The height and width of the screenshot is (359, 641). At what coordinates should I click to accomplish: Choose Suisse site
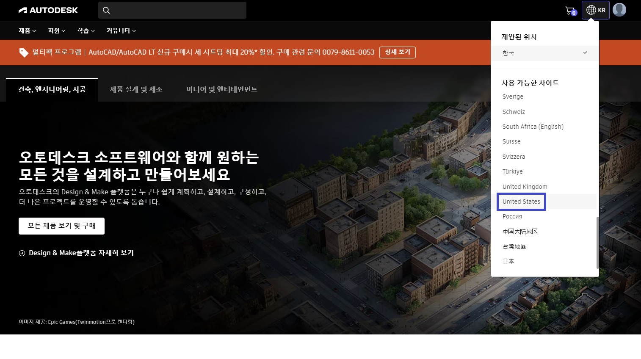511,141
